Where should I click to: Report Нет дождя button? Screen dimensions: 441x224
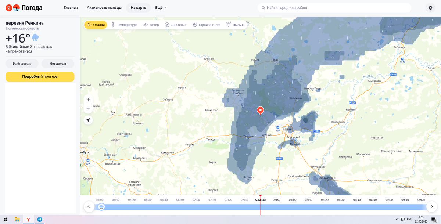(58, 64)
